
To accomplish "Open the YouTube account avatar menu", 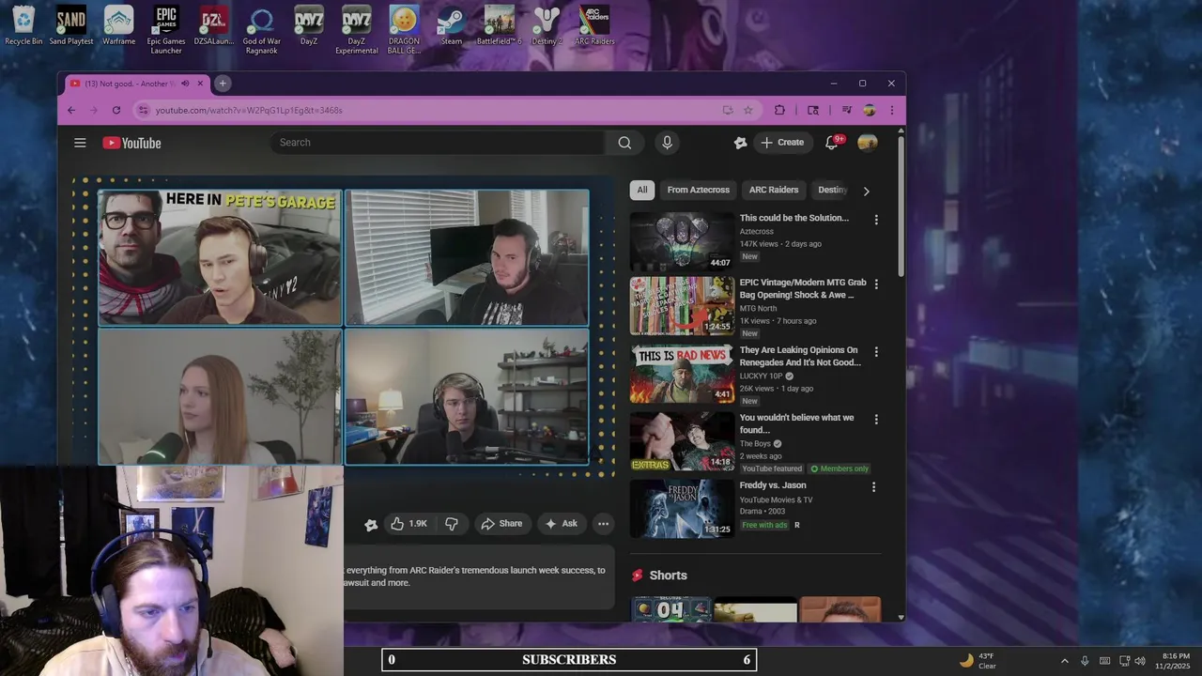I will tap(868, 143).
